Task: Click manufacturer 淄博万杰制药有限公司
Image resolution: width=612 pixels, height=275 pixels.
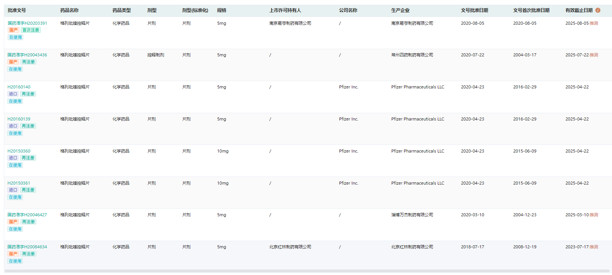Action: point(412,215)
